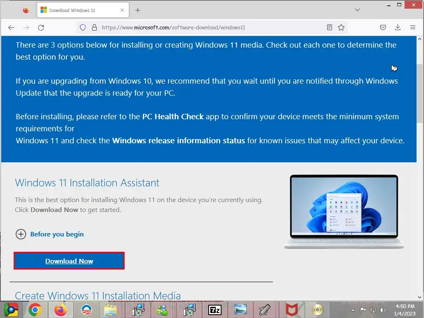Click the Download Now button
This screenshot has width=424, height=318.
pyautogui.click(x=69, y=261)
